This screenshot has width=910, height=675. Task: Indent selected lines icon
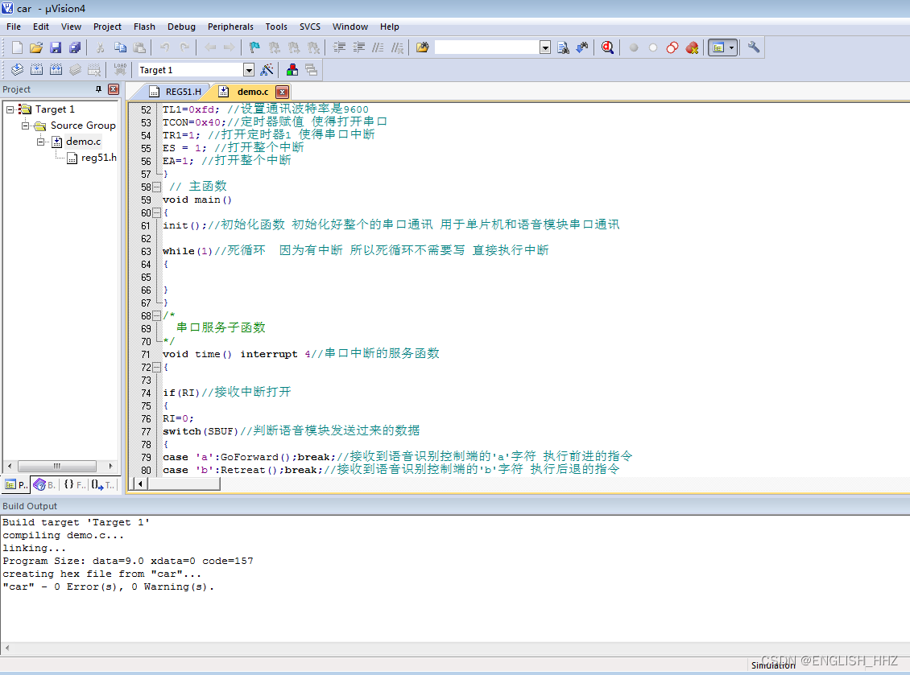click(340, 47)
